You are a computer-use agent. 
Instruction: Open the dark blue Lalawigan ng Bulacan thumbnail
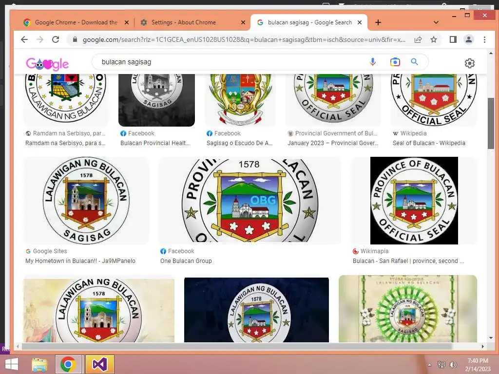pyautogui.click(x=256, y=309)
